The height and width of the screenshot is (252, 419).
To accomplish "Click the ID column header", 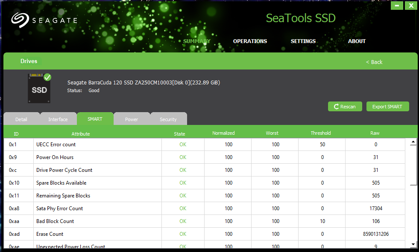I will pos(16,133).
